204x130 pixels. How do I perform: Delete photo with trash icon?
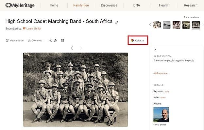click(x=62, y=40)
